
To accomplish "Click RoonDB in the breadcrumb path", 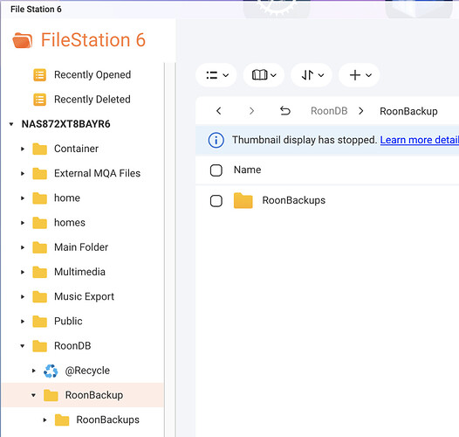I will pyautogui.click(x=329, y=111).
